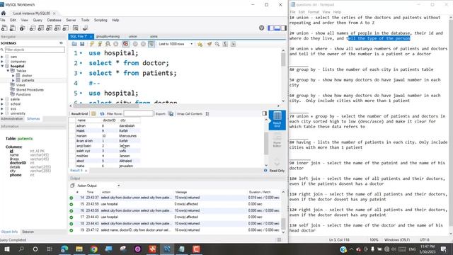This screenshot has height=255, width=453.
Task: Open SQL script file from main toolbar
Action: [x=13, y=28]
